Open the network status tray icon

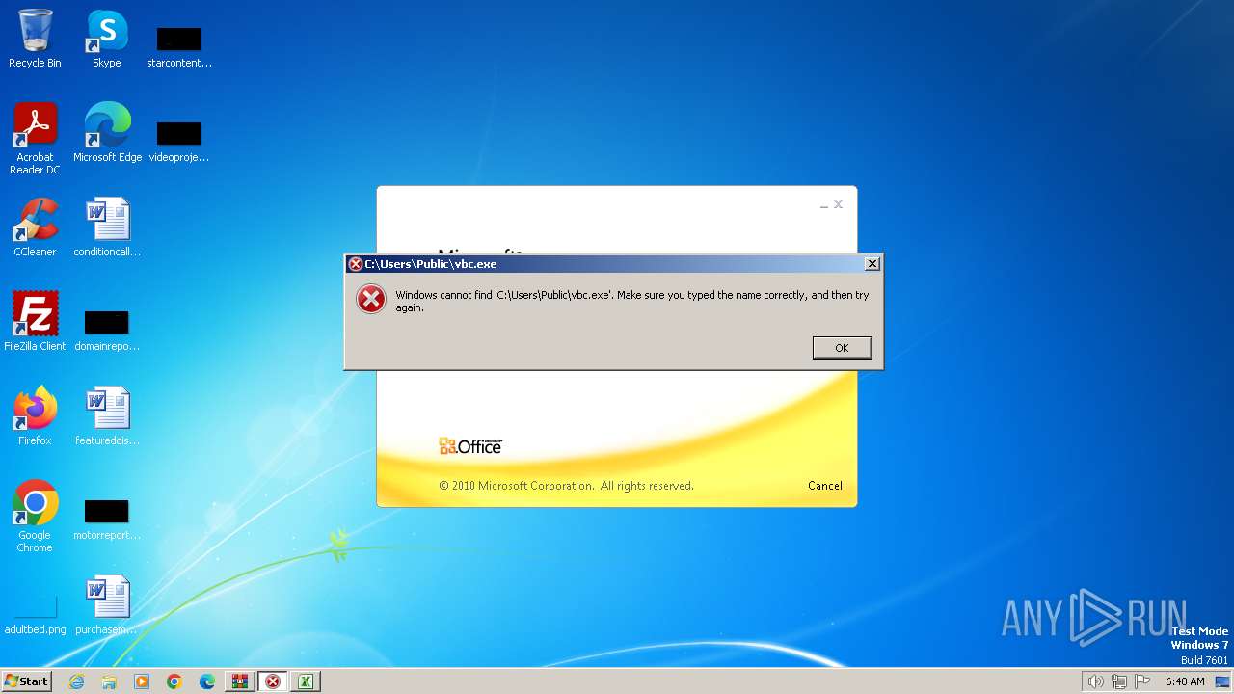click(1119, 681)
